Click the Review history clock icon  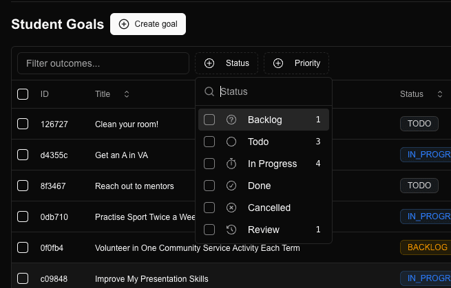[x=231, y=230]
